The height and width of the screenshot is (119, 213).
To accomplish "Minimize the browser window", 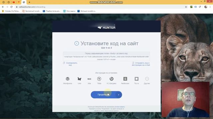I will pyautogui.click(x=201, y=1).
